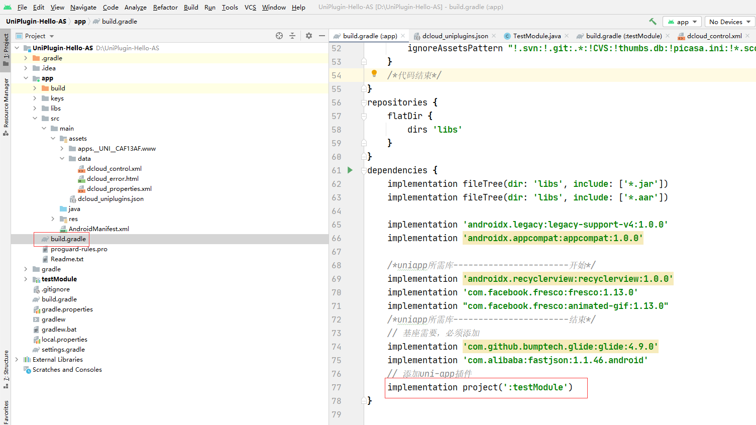Image resolution: width=756 pixels, height=425 pixels.
Task: Select gradlew.bat file
Action: pyautogui.click(x=59, y=329)
